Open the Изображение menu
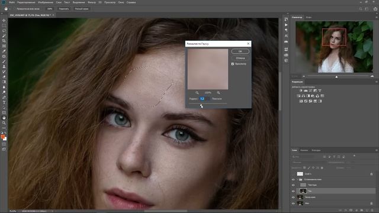 pos(46,2)
